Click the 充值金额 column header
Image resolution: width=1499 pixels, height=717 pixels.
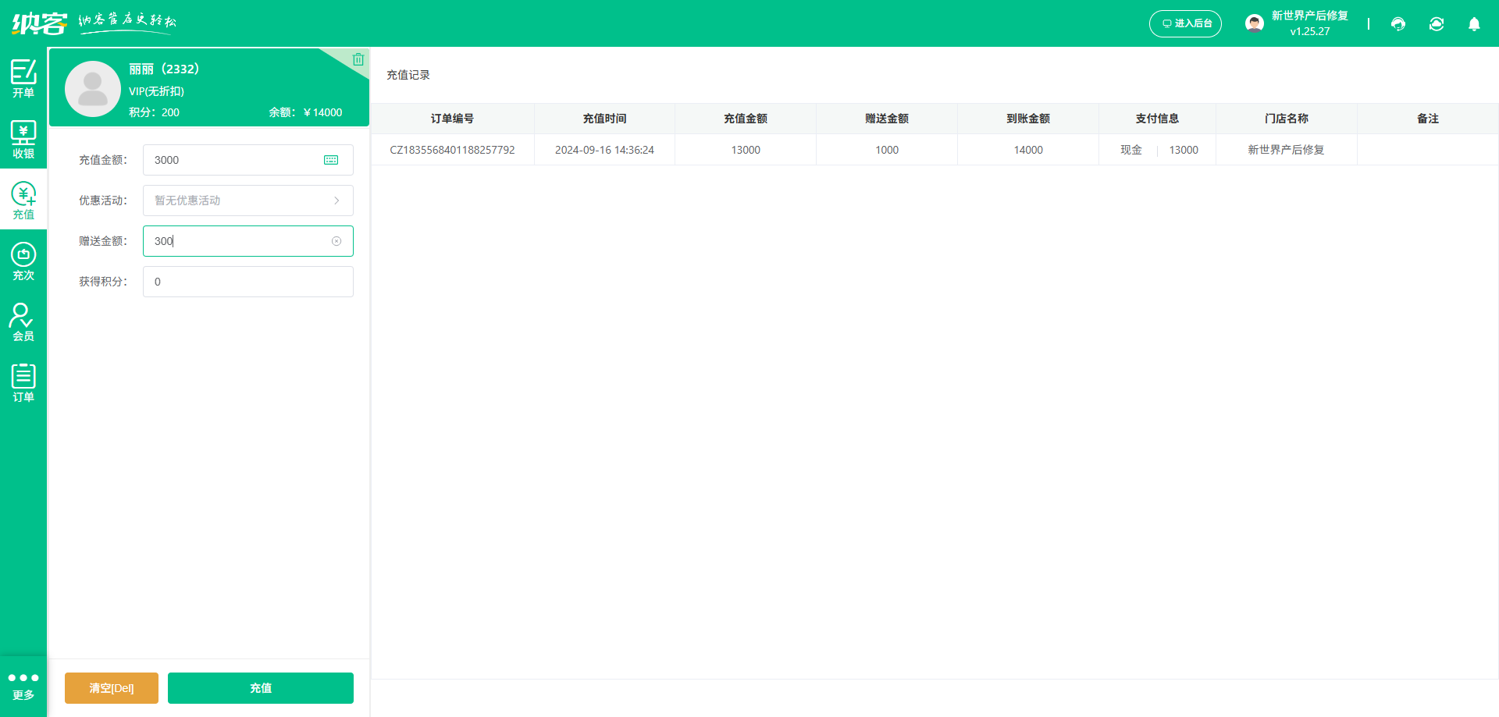tap(746, 119)
